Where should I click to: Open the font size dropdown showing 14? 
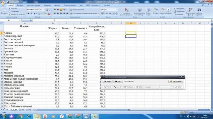point(44,10)
